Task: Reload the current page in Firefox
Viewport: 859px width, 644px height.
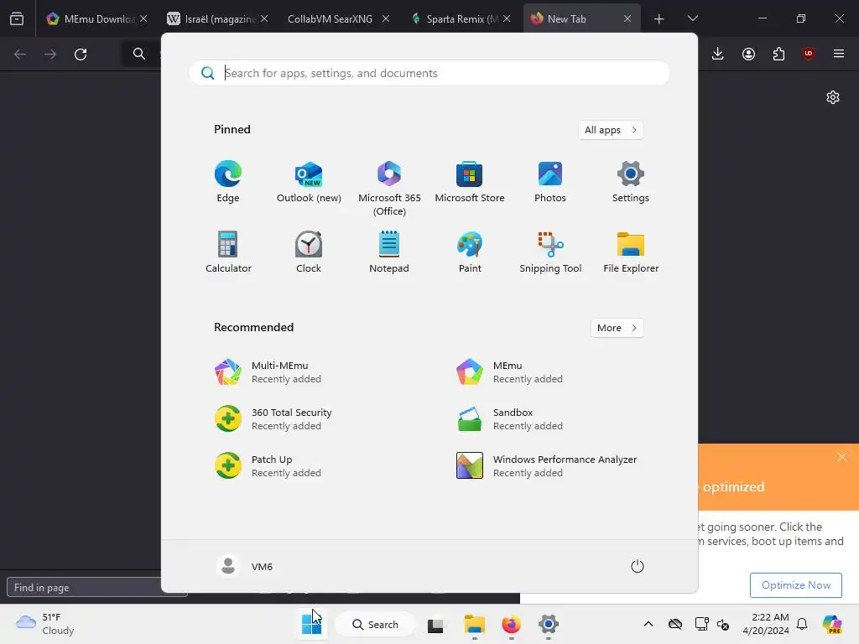Action: [81, 55]
